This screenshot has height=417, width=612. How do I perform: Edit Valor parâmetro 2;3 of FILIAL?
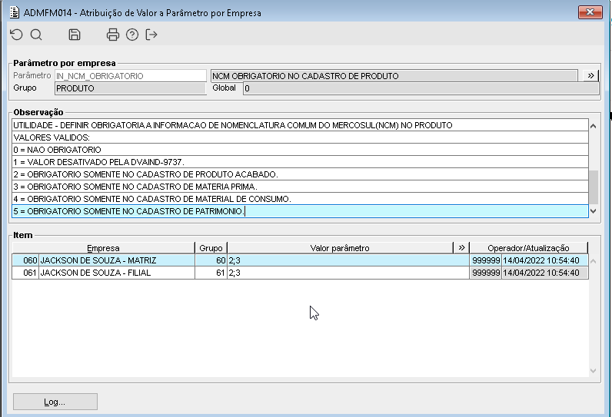click(348, 273)
